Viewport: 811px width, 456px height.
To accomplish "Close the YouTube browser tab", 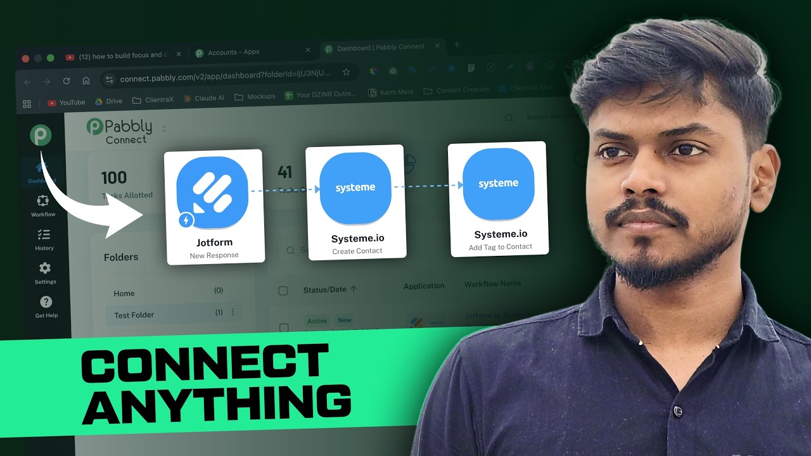I will point(179,54).
